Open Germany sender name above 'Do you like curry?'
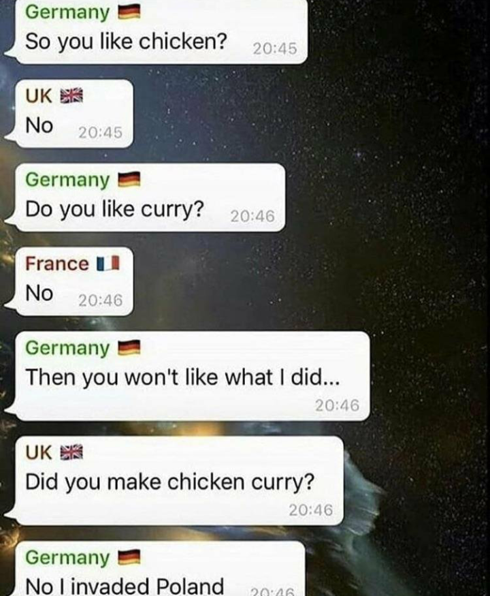490x596 pixels. pos(67,179)
